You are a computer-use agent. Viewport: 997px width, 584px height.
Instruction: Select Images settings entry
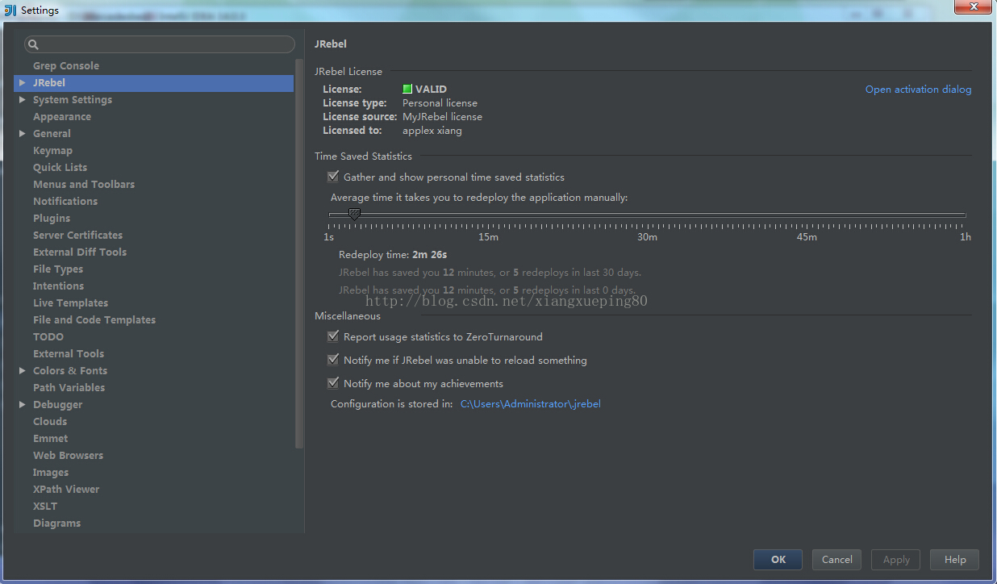click(51, 473)
